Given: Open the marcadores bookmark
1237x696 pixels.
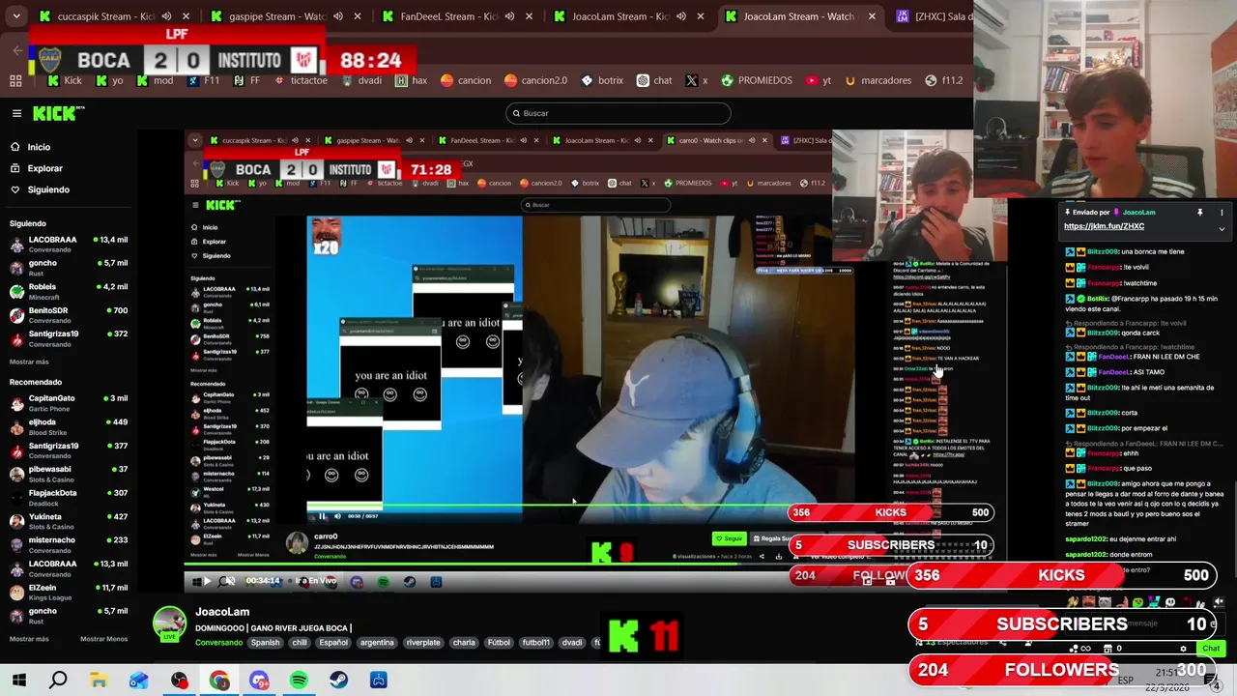Looking at the screenshot, I should [x=878, y=80].
